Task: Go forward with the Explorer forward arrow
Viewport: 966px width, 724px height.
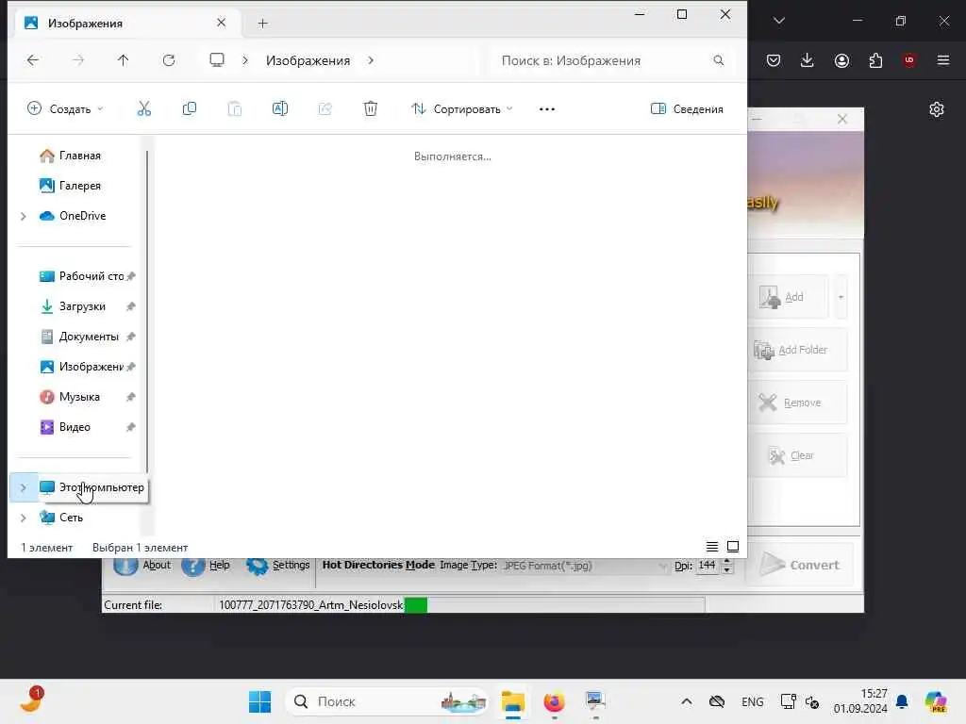Action: coord(78,60)
